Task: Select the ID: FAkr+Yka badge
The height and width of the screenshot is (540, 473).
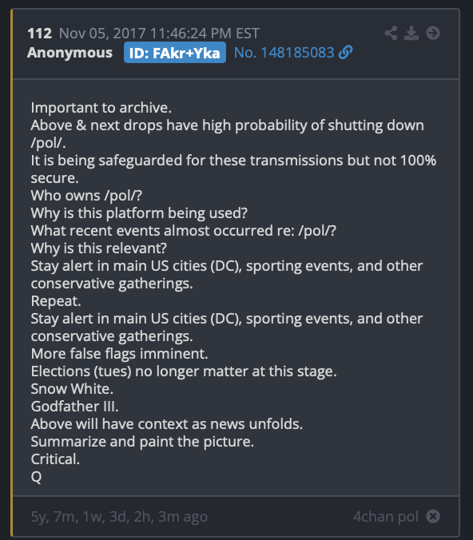Action: pyautogui.click(x=175, y=53)
